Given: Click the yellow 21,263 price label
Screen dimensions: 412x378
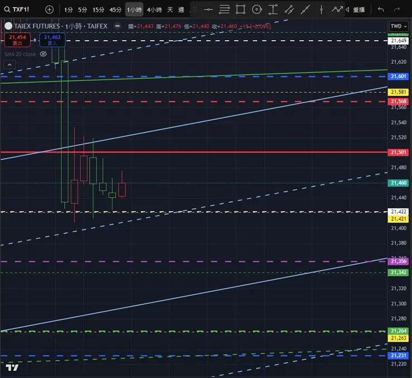Looking at the screenshot, I should [398, 338].
